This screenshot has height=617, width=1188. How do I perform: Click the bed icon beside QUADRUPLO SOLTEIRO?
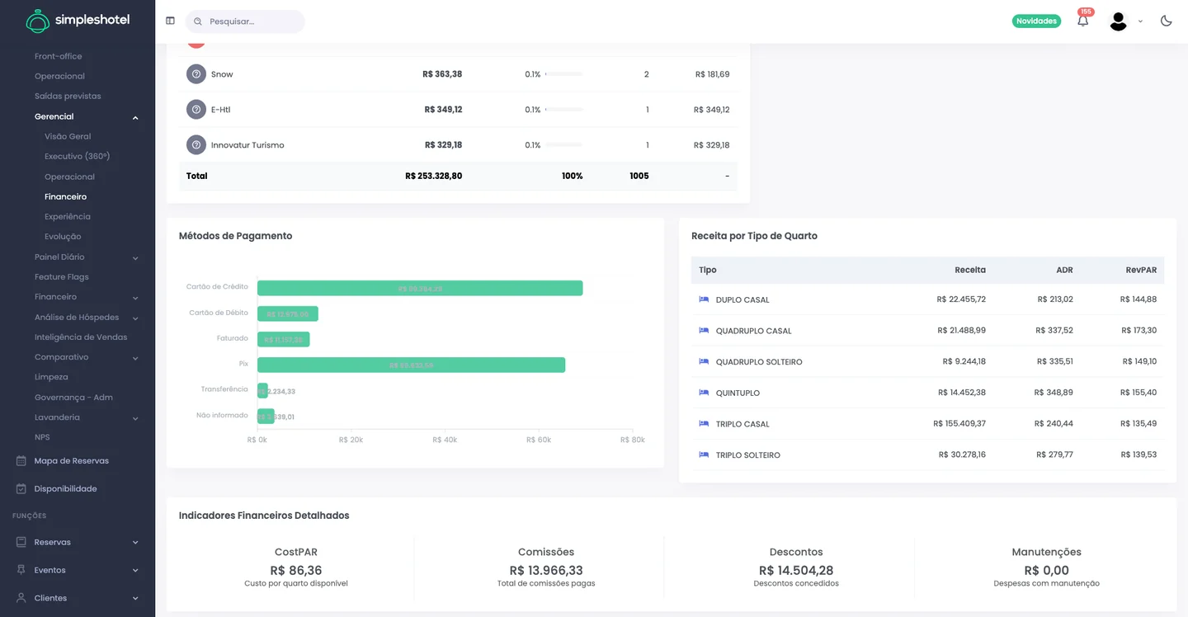[x=704, y=361]
